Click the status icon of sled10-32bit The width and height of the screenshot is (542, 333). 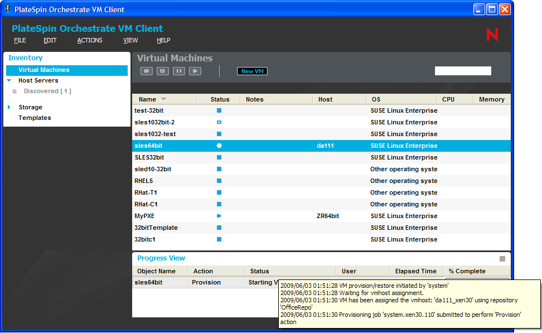pyautogui.click(x=219, y=170)
